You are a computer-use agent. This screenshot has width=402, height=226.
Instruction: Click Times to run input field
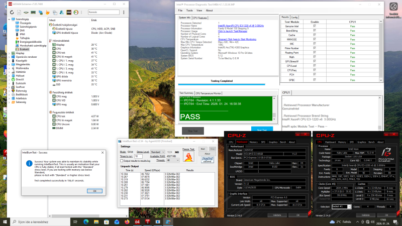pos(138,156)
